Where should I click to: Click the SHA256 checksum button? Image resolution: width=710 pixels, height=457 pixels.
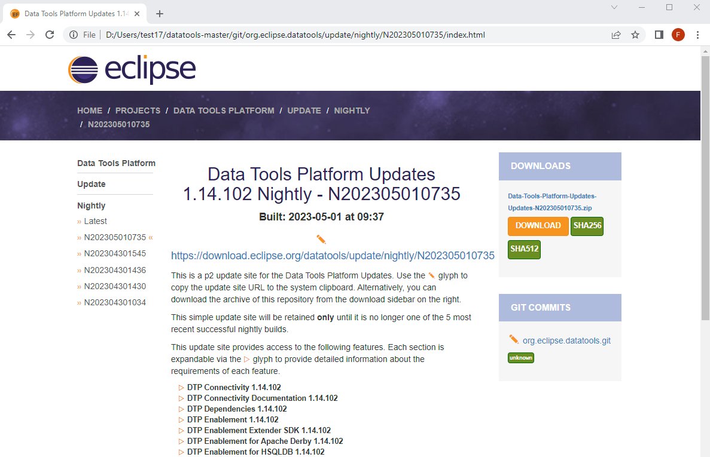(x=587, y=226)
